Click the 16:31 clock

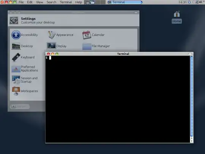pyautogui.click(x=183, y=2)
